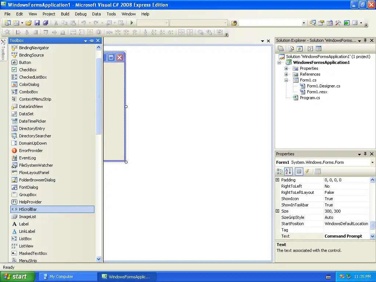
Task: Click the Redo arrow icon
Action: (96, 23)
